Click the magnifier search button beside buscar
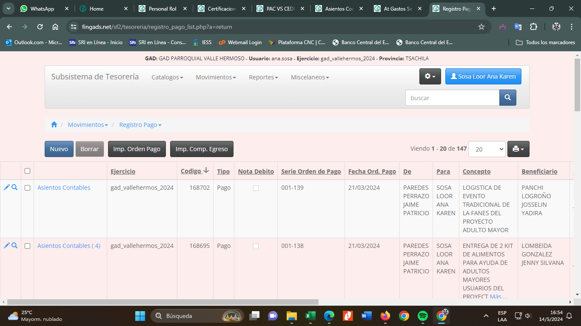 [x=507, y=98]
